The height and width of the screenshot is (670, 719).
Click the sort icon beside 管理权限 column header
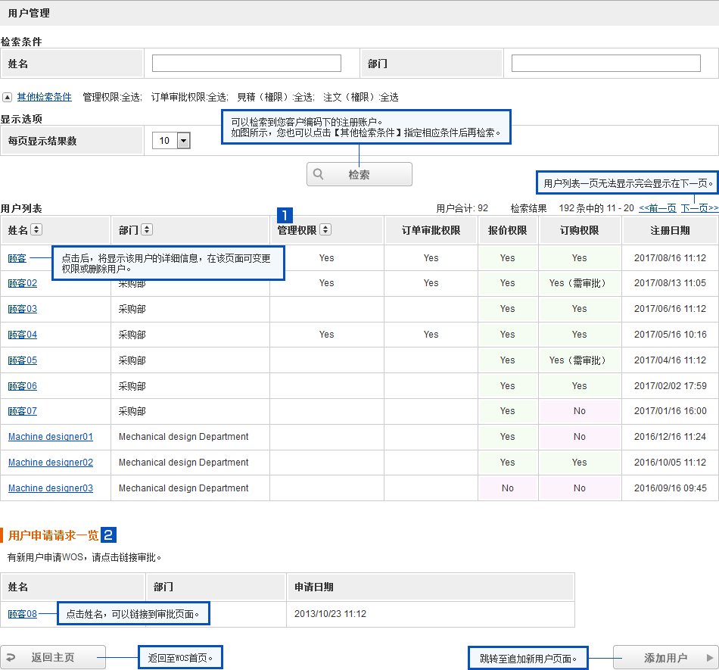click(325, 229)
